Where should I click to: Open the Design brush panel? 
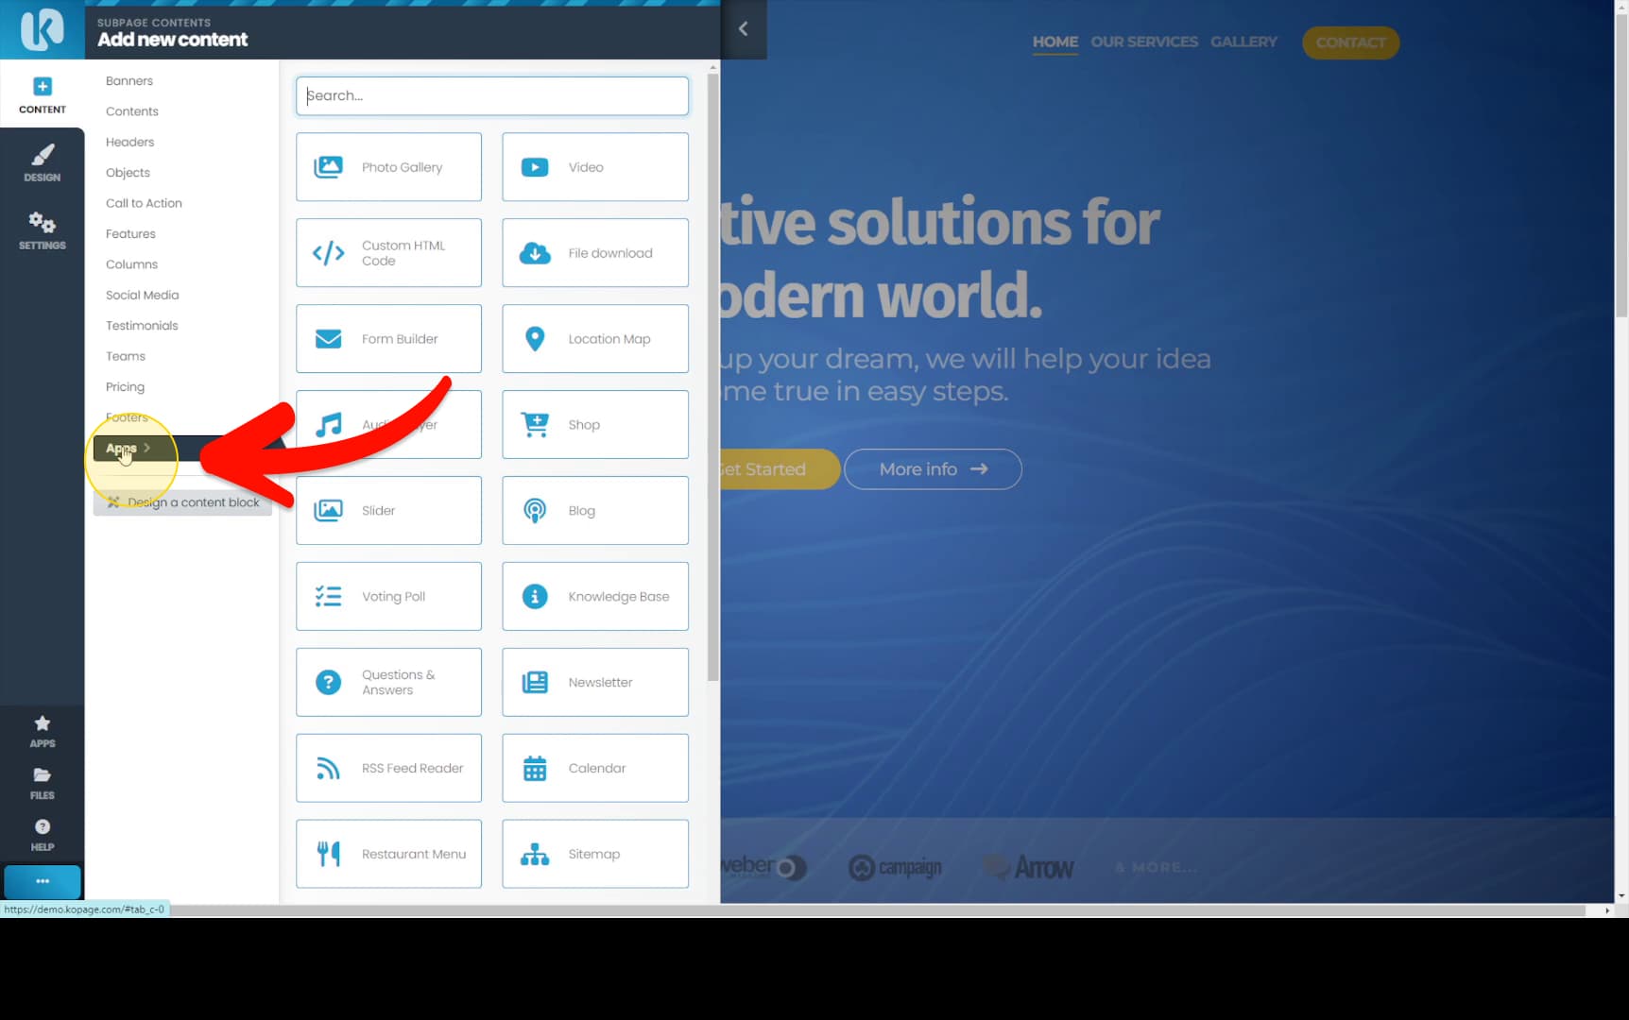tap(42, 162)
